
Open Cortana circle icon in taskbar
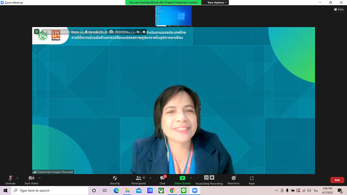(x=94, y=190)
